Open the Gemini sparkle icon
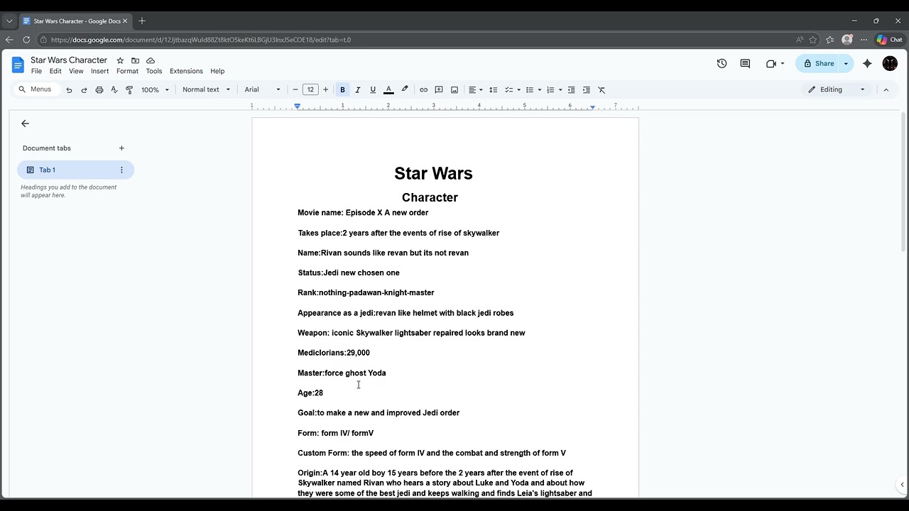This screenshot has height=511, width=909. pos(867,63)
